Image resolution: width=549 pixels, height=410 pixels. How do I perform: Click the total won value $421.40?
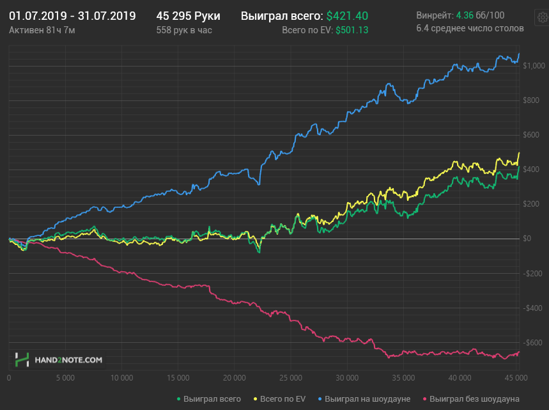pyautogui.click(x=347, y=16)
